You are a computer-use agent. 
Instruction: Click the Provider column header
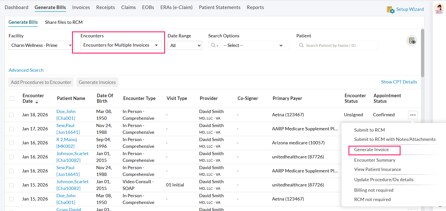pos(209,98)
